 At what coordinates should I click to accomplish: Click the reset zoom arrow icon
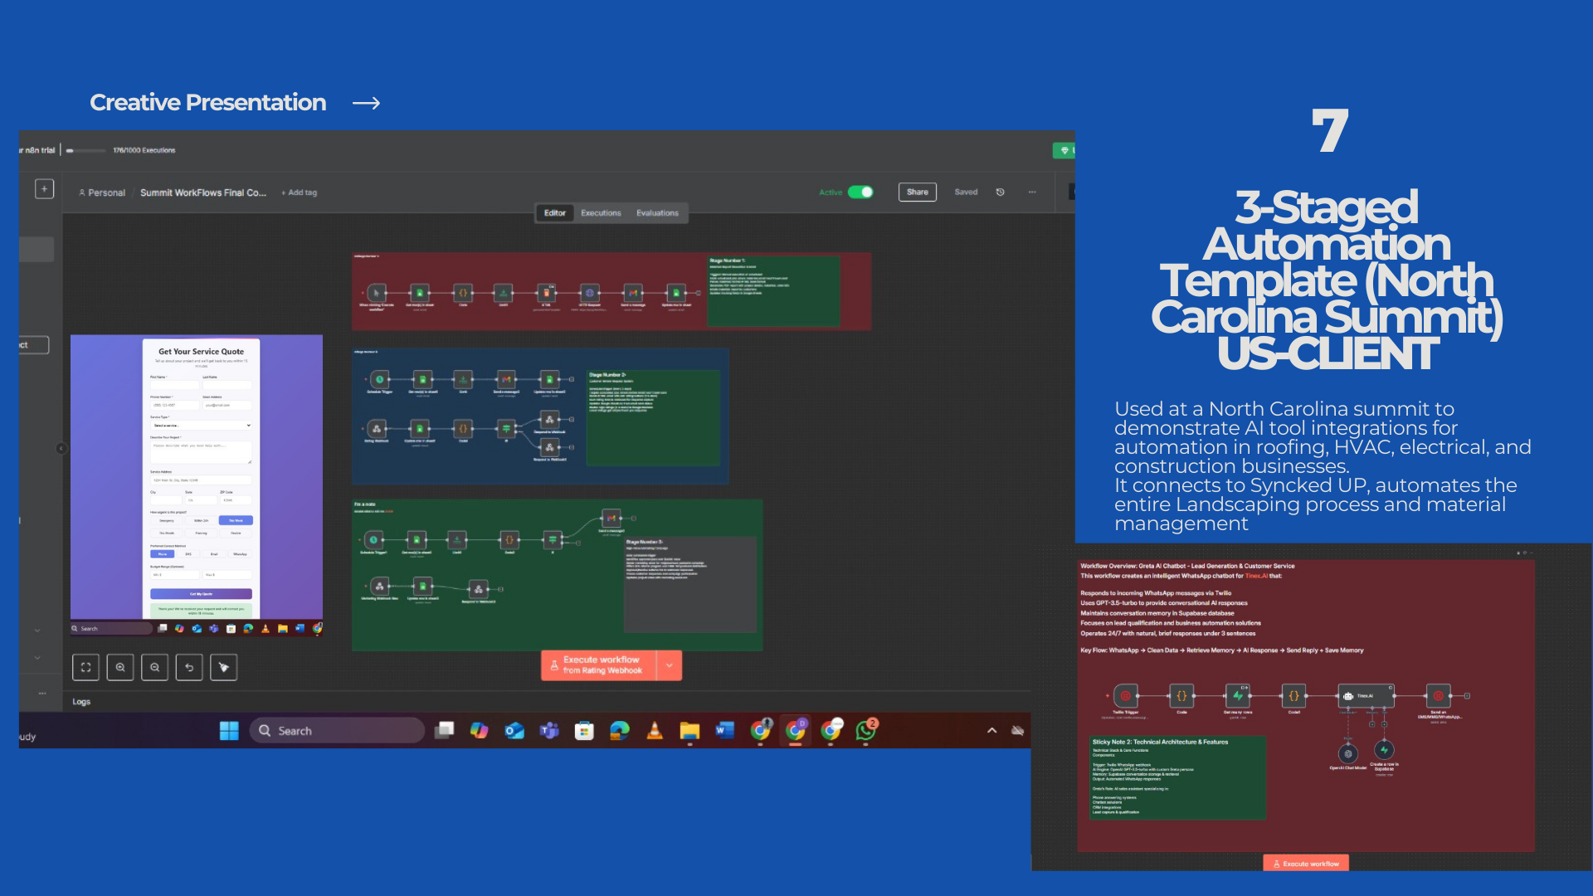coord(189,667)
